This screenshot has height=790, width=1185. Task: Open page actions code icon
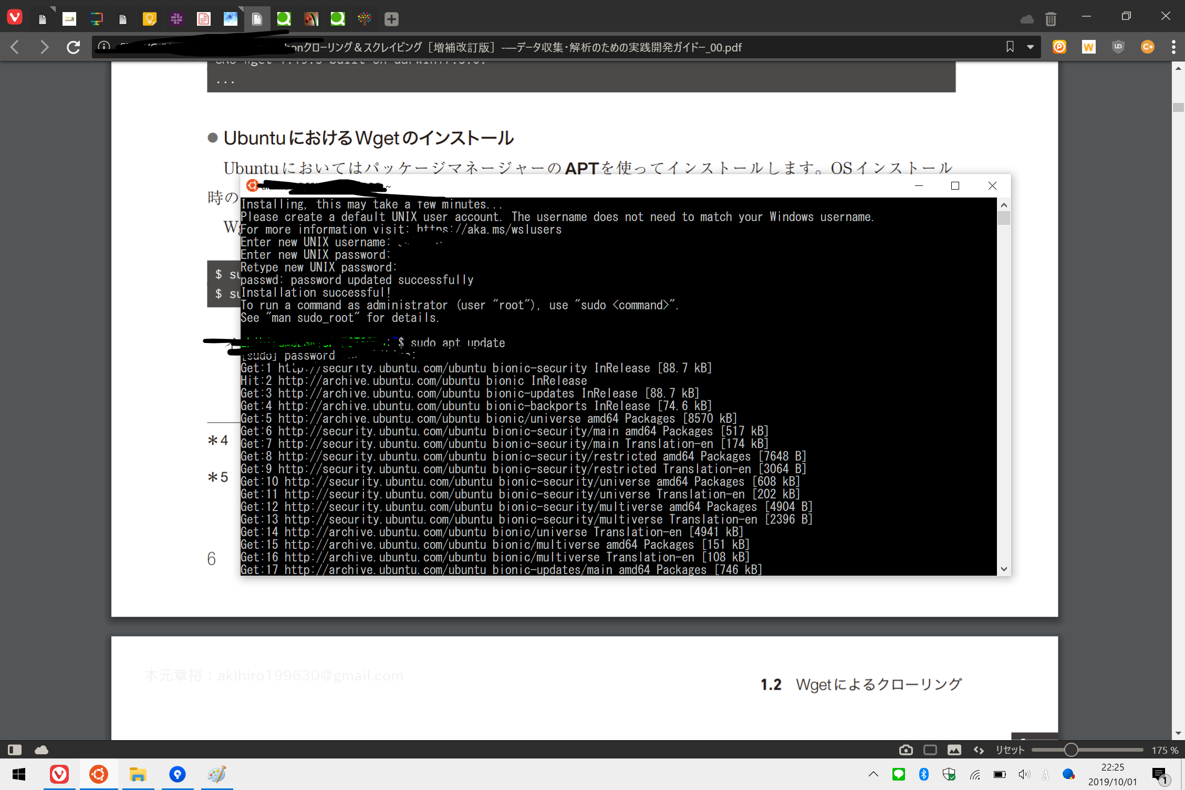978,750
